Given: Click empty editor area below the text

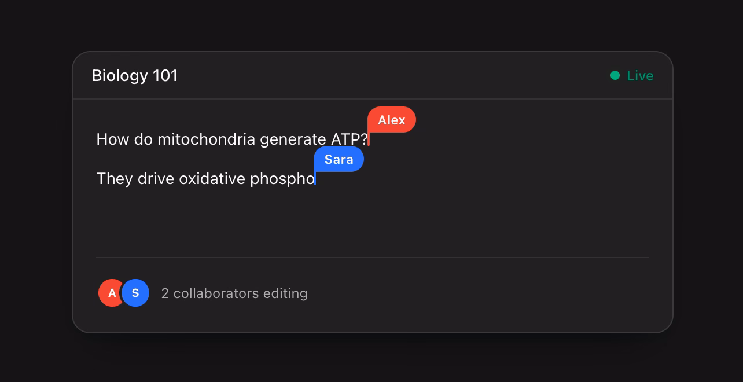Looking at the screenshot, I should click(x=373, y=223).
